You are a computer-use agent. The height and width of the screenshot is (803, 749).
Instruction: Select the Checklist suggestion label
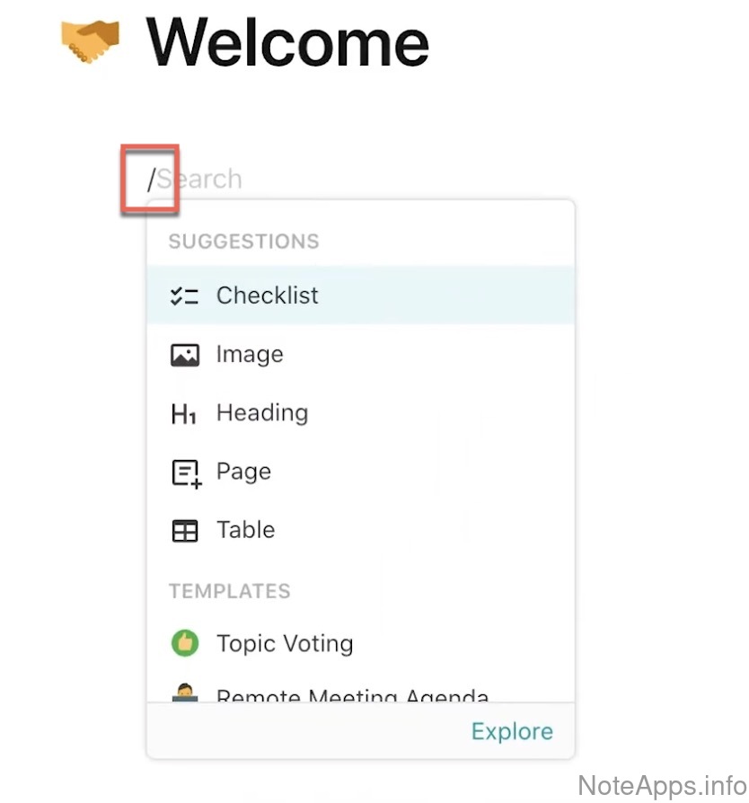point(267,296)
